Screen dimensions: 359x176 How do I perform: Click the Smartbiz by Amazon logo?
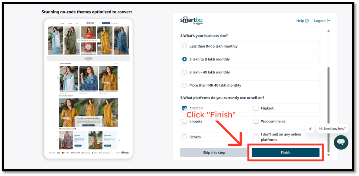coord(191,21)
